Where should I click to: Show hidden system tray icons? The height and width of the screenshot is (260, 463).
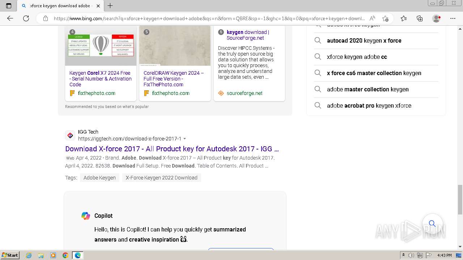pos(403,255)
